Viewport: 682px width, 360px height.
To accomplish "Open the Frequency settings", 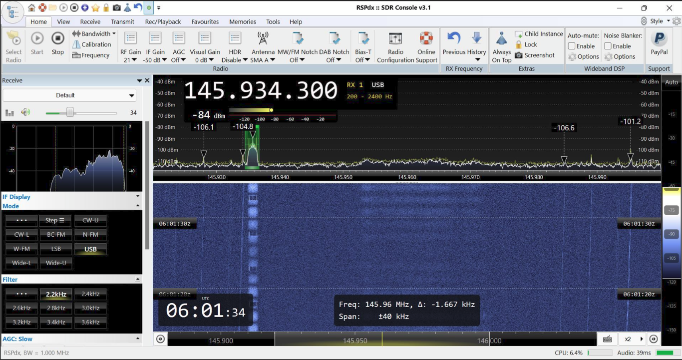I will click(91, 55).
